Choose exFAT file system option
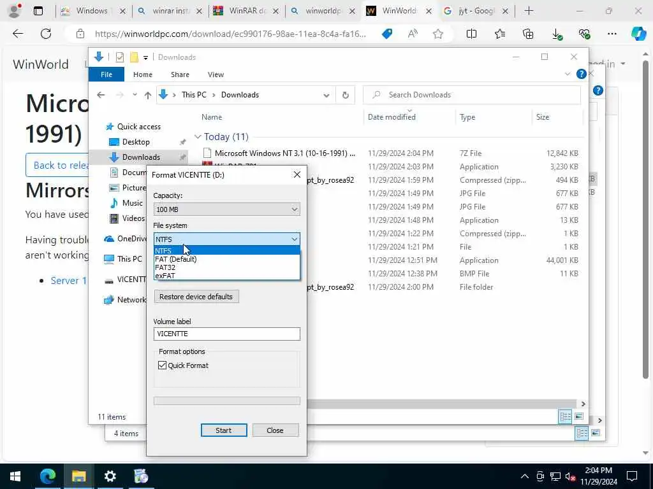Viewport: 653px width, 489px height. [x=226, y=276]
